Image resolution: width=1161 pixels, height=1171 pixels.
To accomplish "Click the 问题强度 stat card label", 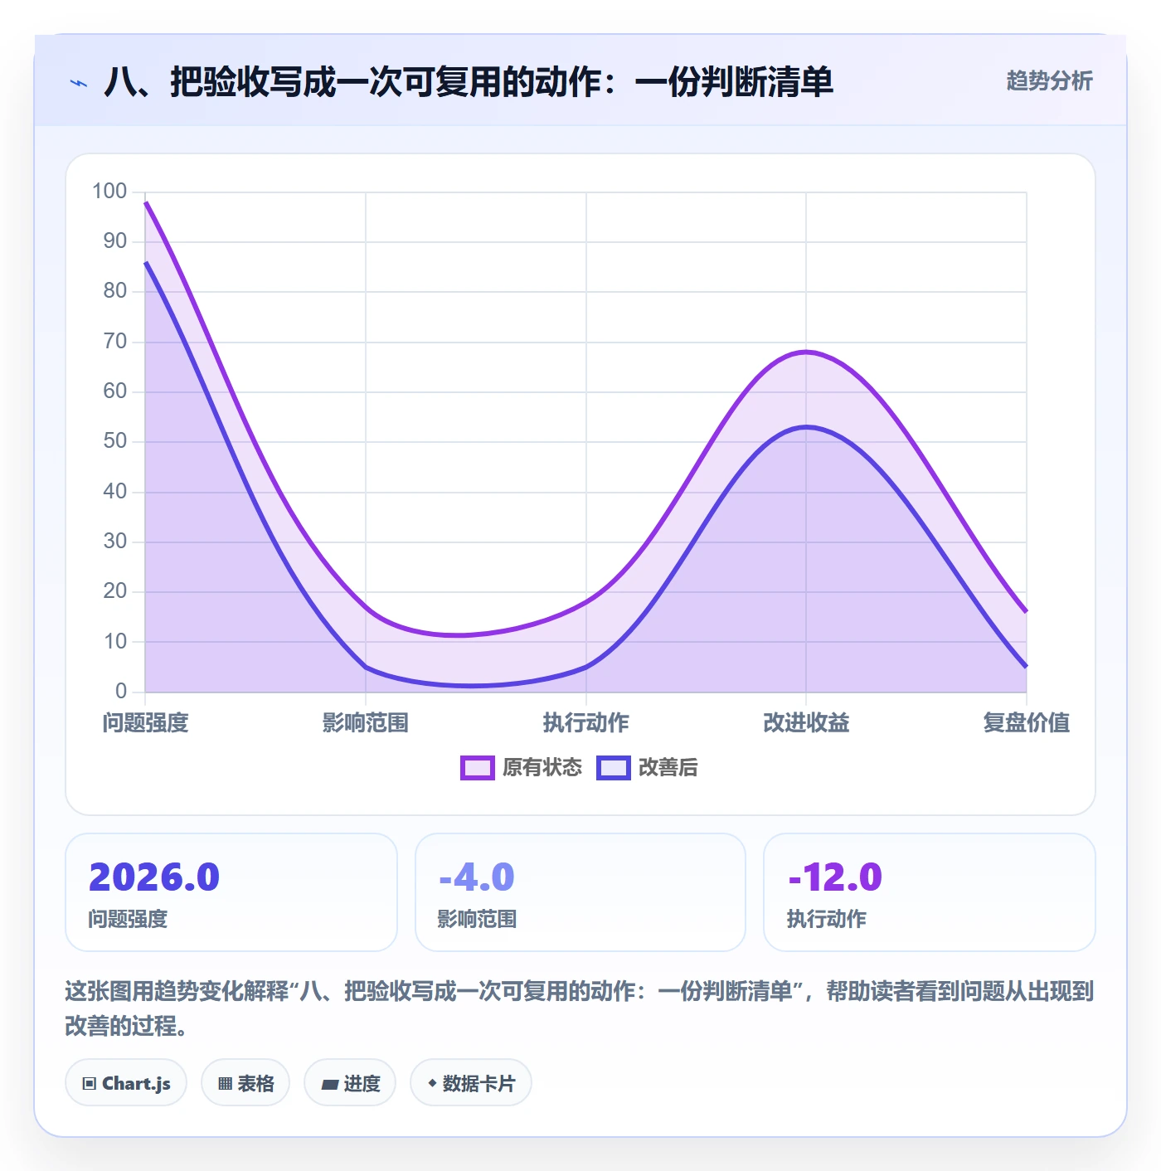I will click(x=128, y=919).
